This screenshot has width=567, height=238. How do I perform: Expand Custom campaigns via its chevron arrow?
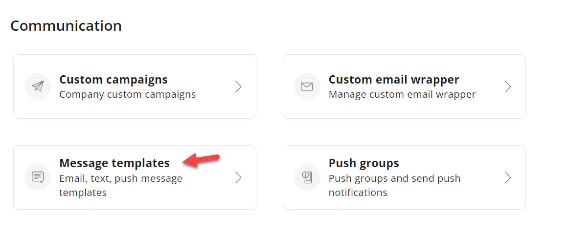[x=238, y=87]
